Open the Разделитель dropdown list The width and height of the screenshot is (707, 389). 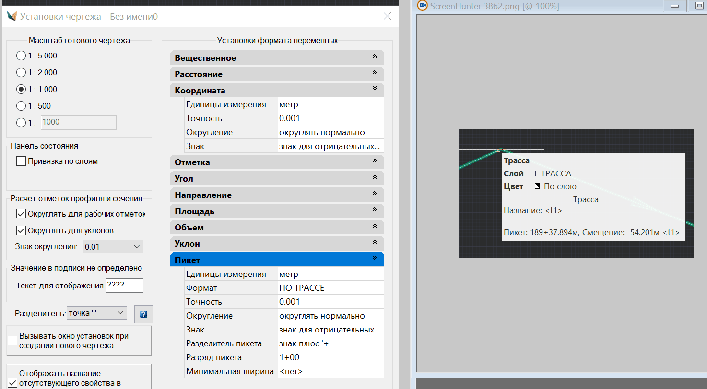pos(97,313)
